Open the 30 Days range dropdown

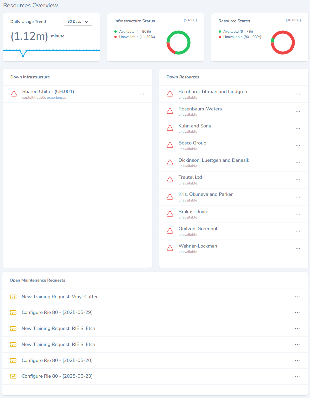78,22
